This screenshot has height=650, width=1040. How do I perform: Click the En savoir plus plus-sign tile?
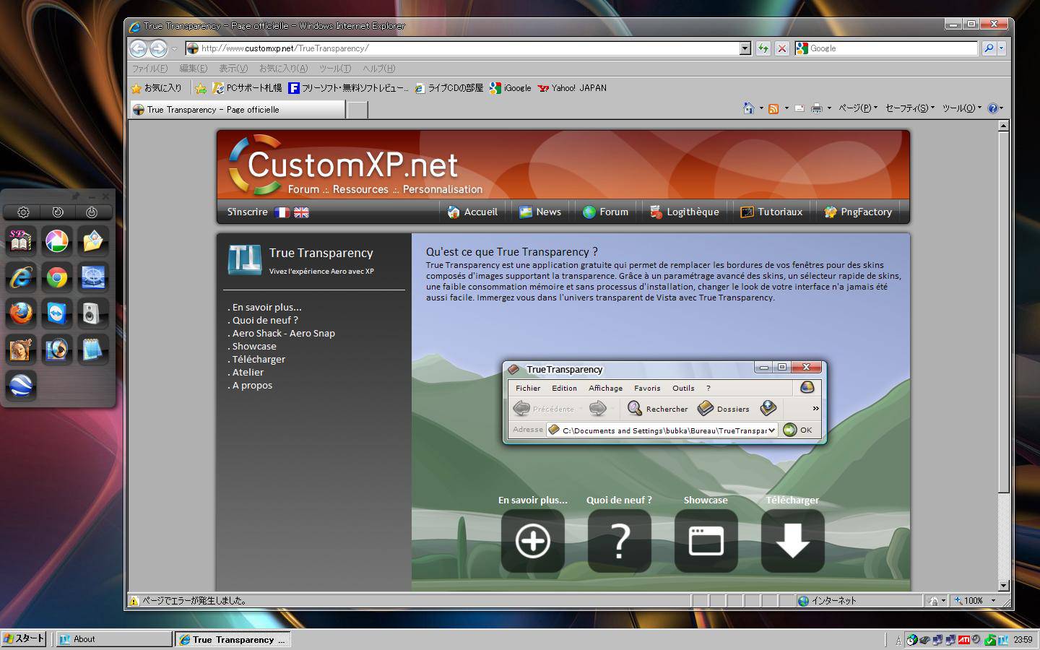click(x=533, y=541)
